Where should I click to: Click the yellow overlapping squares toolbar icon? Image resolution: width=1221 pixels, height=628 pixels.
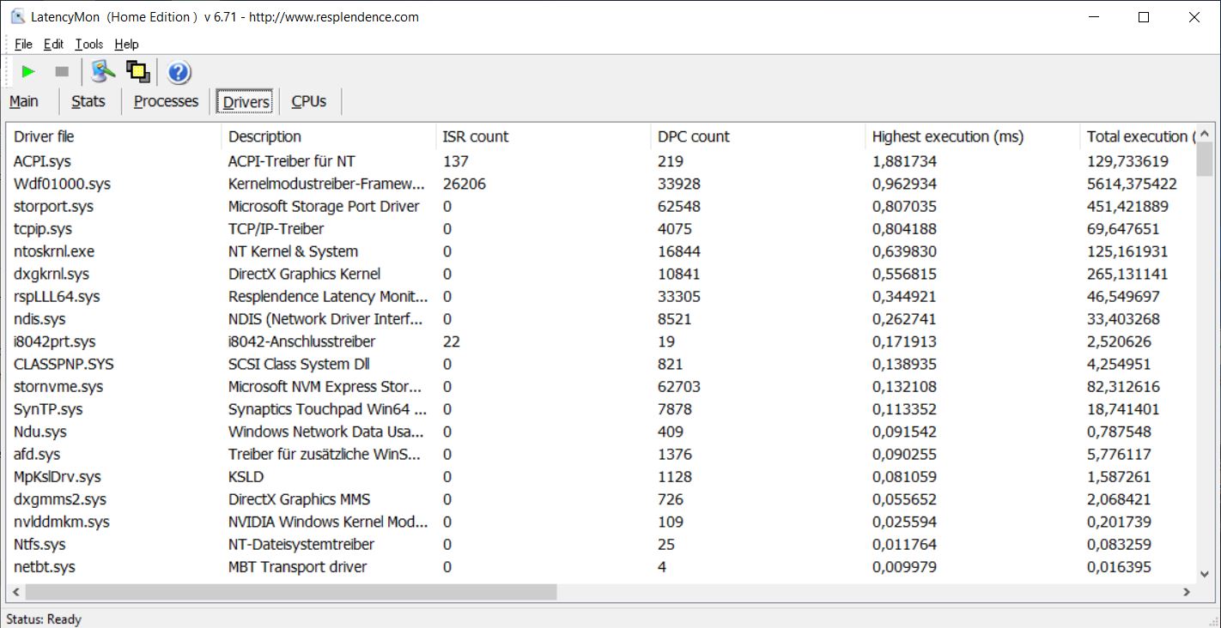[138, 72]
